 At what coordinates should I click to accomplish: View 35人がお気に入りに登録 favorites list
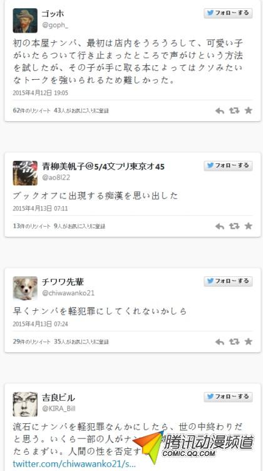(x=81, y=342)
